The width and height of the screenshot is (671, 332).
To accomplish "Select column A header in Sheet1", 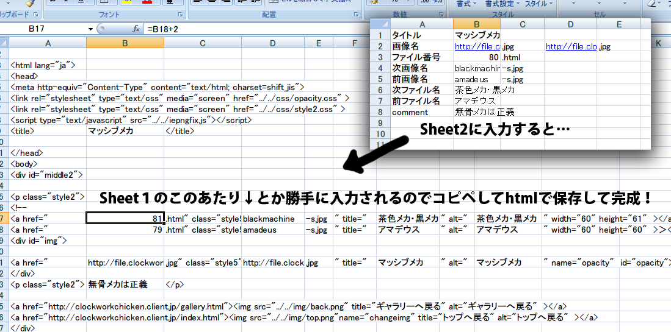I will [48, 43].
